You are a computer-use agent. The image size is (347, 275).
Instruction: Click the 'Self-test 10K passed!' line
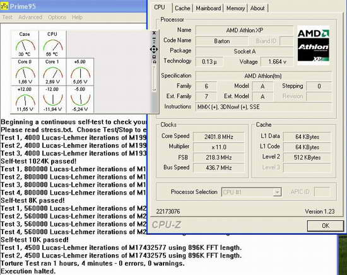tap(35, 240)
